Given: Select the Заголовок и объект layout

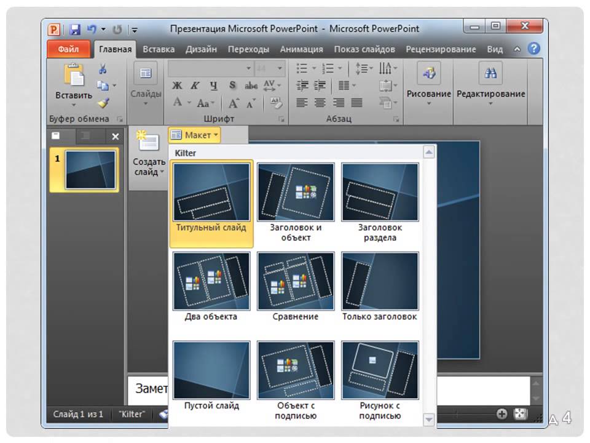Looking at the screenshot, I should pos(296,204).
